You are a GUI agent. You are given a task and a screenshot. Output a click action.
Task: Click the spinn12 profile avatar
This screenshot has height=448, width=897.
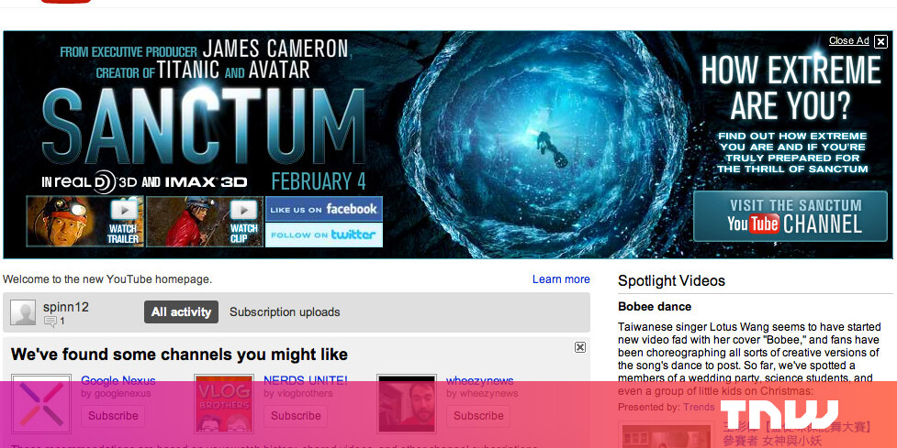pos(23,312)
